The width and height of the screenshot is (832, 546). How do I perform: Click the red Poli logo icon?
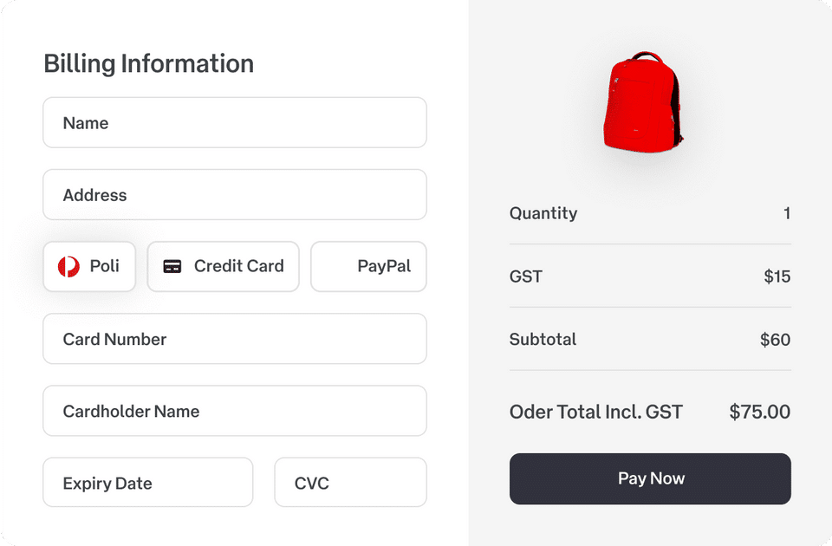(68, 267)
